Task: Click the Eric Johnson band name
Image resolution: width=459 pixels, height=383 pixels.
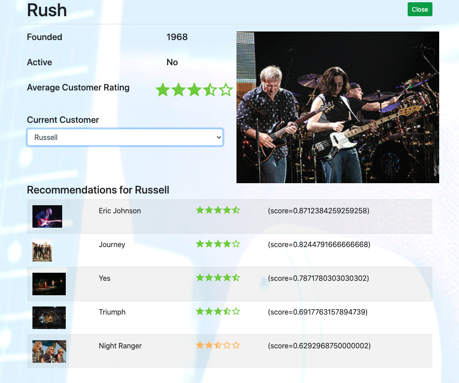Action: click(x=119, y=211)
